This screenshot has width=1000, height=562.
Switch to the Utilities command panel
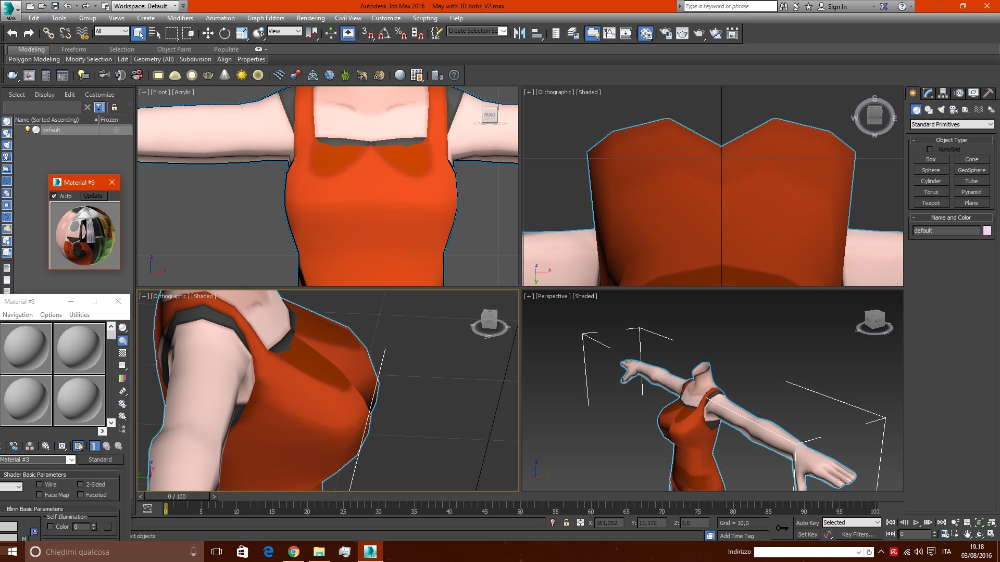989,93
